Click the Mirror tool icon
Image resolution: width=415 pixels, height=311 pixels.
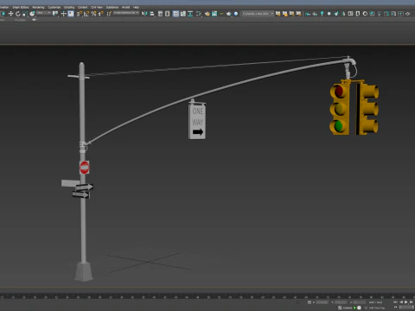[x=144, y=14]
